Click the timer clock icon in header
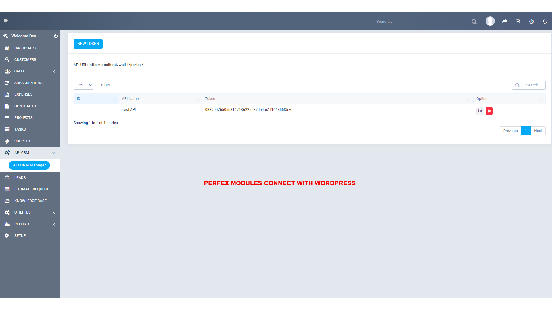Viewport: 552px width, 310px height. click(531, 22)
